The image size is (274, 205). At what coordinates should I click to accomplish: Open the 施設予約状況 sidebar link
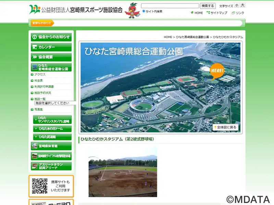(42, 93)
